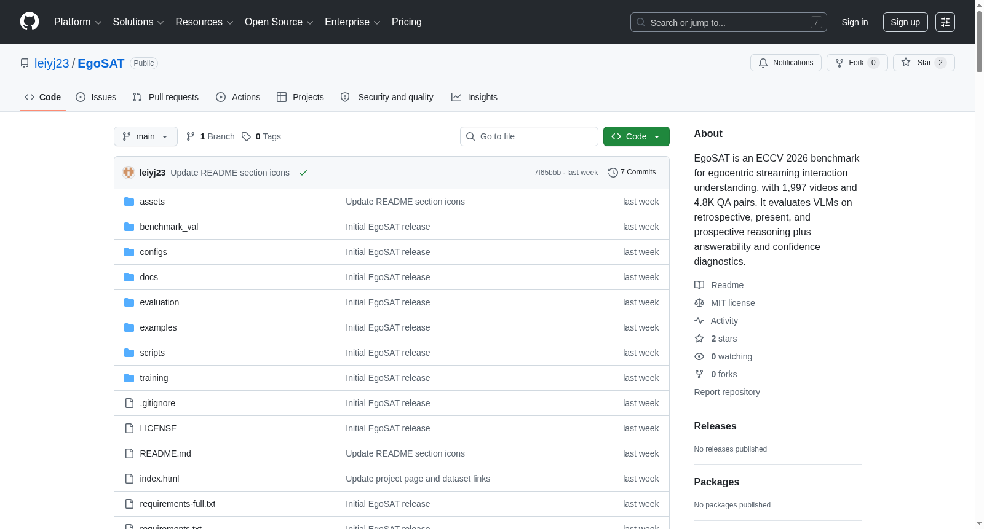
Task: Open the 7 Commits history link
Action: click(x=632, y=172)
